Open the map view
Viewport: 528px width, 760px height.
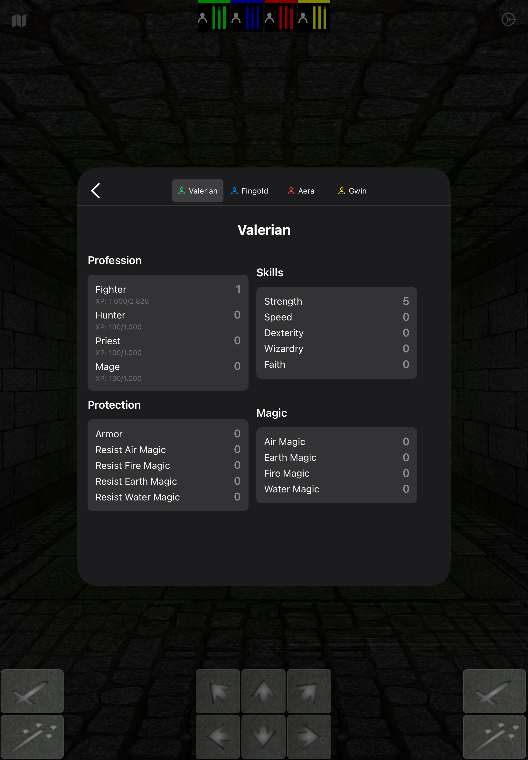pos(19,21)
